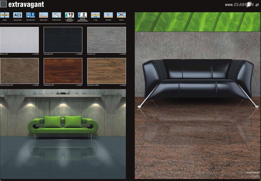This screenshot has width=261, height=181.
Task: Click the glue-free installation icon
Action: [x=57, y=15]
